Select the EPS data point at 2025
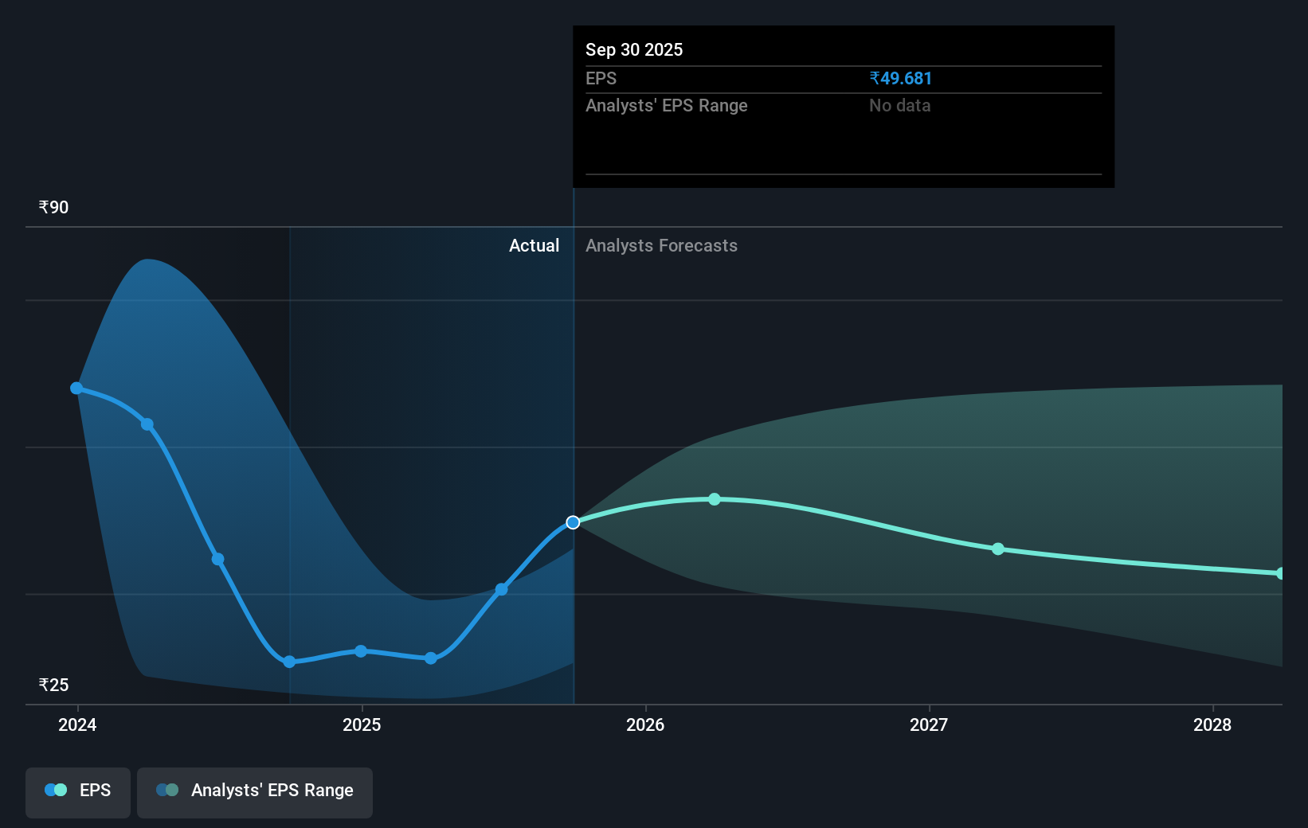 pyautogui.click(x=361, y=651)
